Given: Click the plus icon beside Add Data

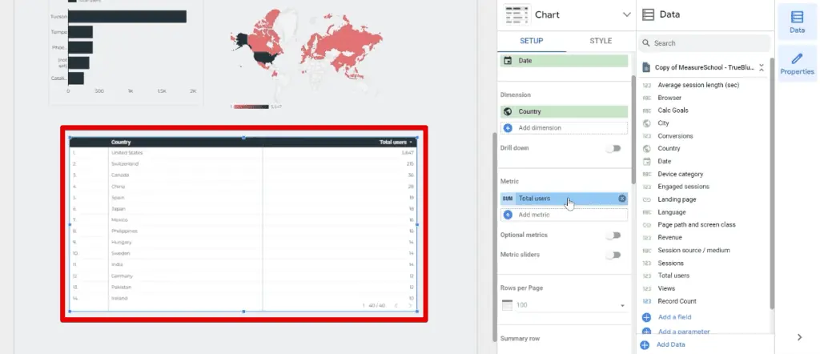Looking at the screenshot, I should [645, 344].
